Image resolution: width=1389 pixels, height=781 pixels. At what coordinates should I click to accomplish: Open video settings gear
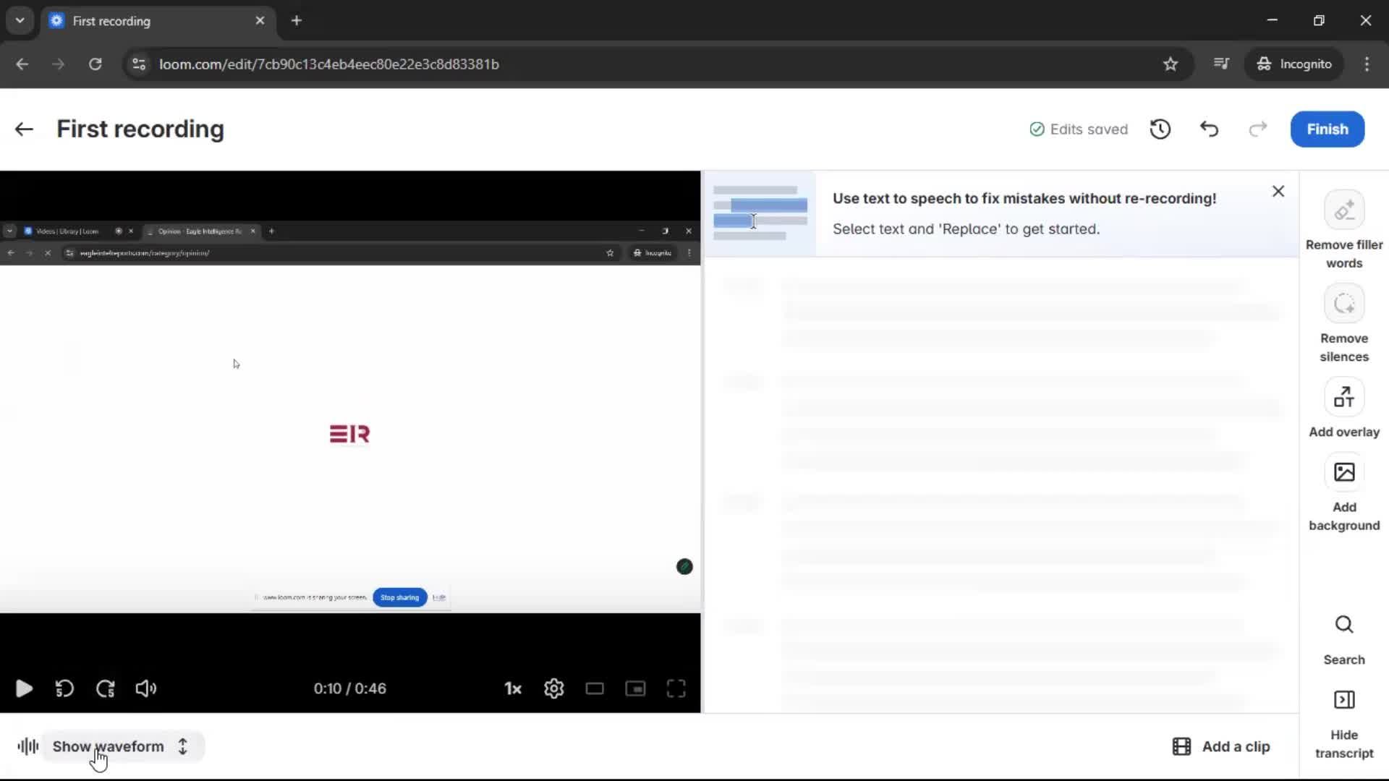coord(553,688)
